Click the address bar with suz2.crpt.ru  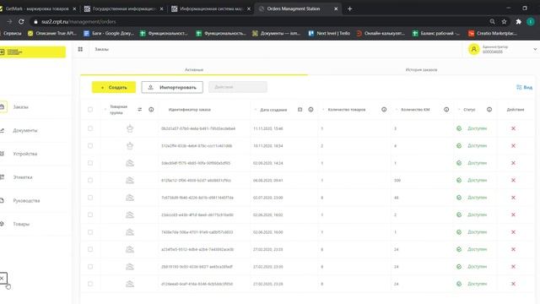click(258, 22)
